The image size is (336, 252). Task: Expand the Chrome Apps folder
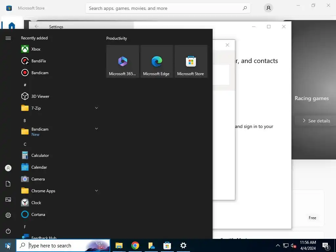click(60, 191)
